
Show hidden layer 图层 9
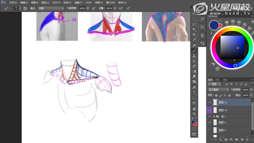tap(210, 130)
